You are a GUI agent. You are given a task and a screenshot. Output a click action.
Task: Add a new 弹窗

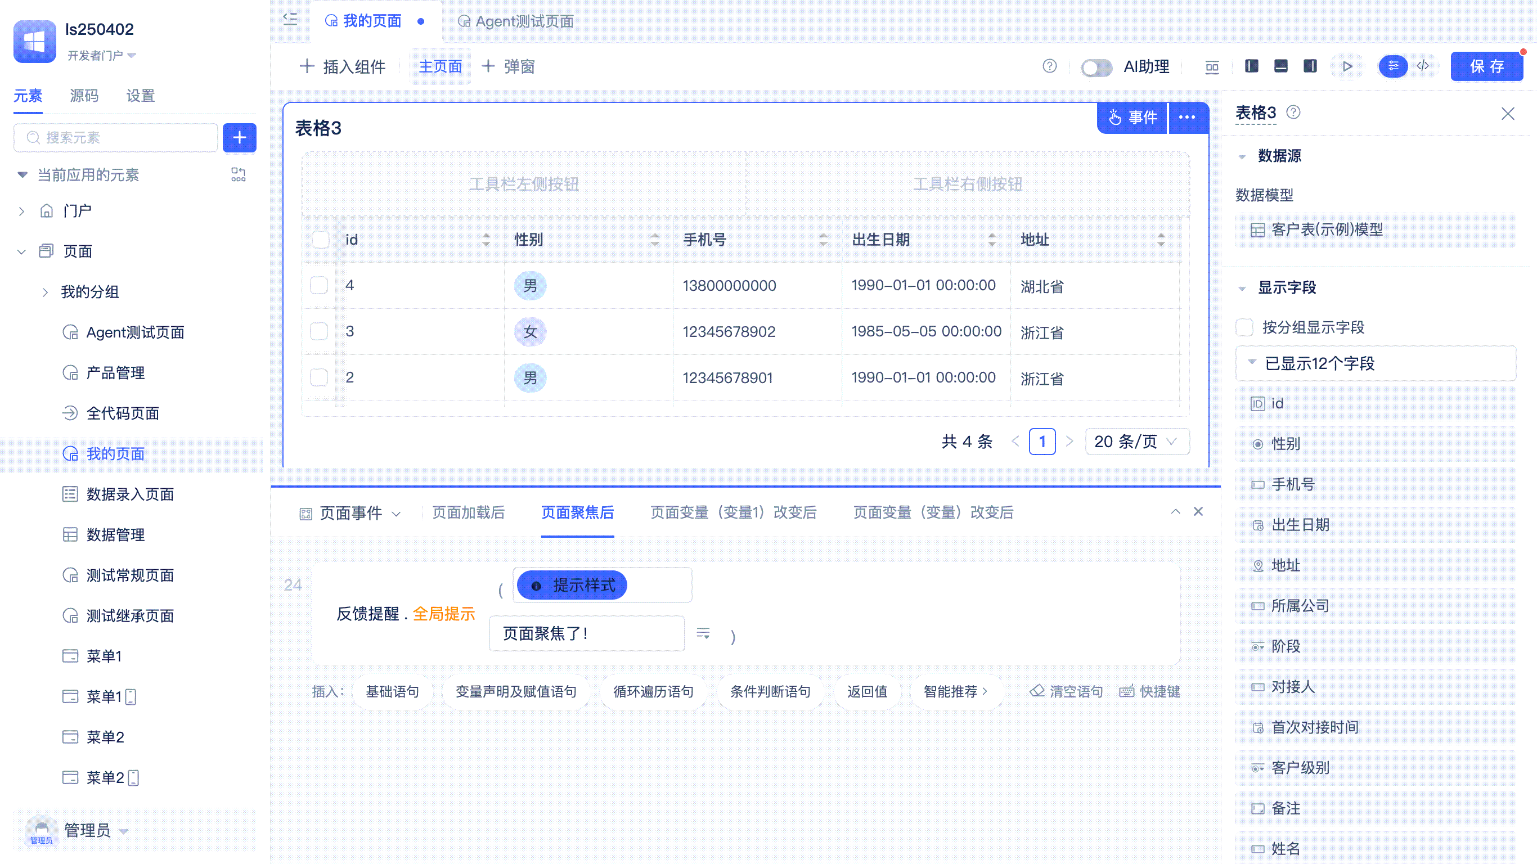[x=508, y=67]
